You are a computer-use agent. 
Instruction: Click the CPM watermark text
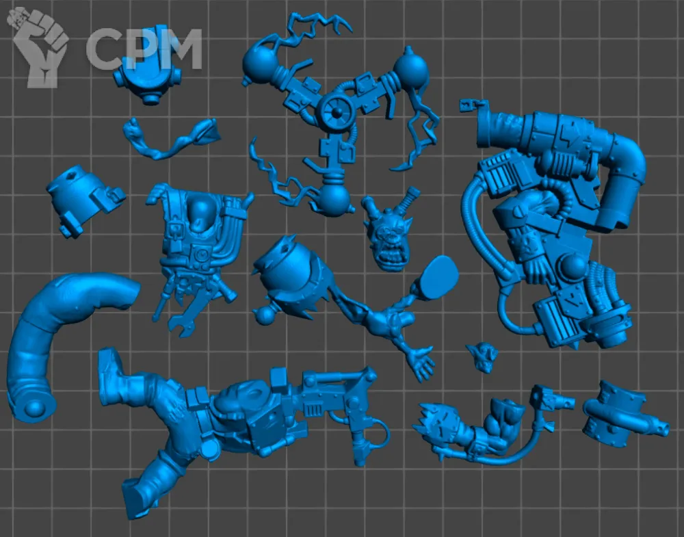click(144, 49)
